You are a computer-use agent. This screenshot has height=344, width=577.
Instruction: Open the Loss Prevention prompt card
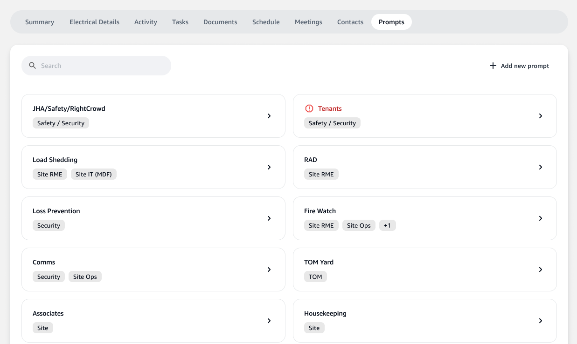tap(153, 218)
